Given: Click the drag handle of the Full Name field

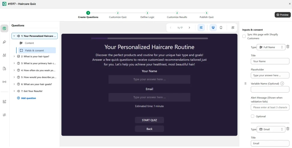Looking at the screenshot, I should click(x=245, y=83).
